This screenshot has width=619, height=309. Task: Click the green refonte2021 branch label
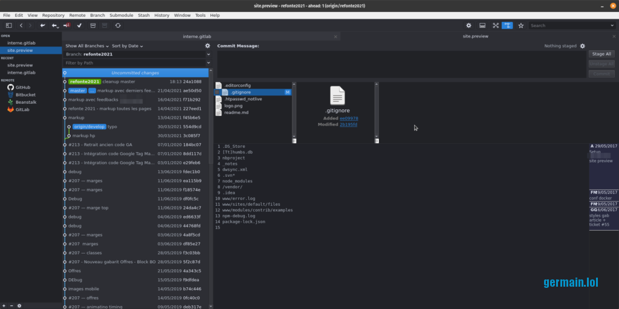point(85,81)
